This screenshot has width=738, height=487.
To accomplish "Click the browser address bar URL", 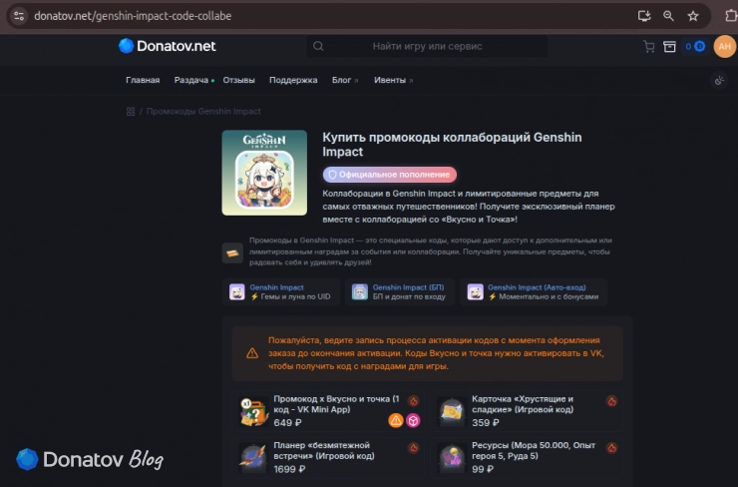I will [x=133, y=16].
